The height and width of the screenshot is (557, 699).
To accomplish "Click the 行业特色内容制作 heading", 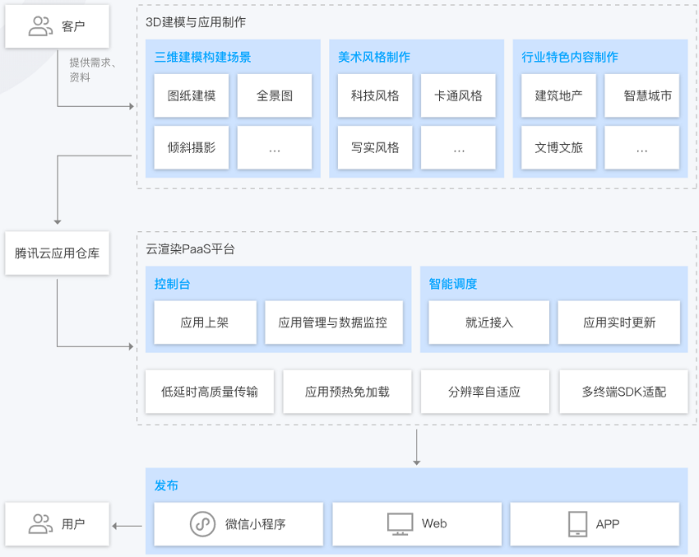I will [570, 57].
